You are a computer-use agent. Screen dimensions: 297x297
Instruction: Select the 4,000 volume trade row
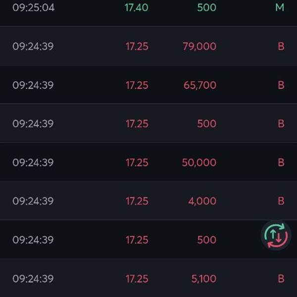pos(148,201)
